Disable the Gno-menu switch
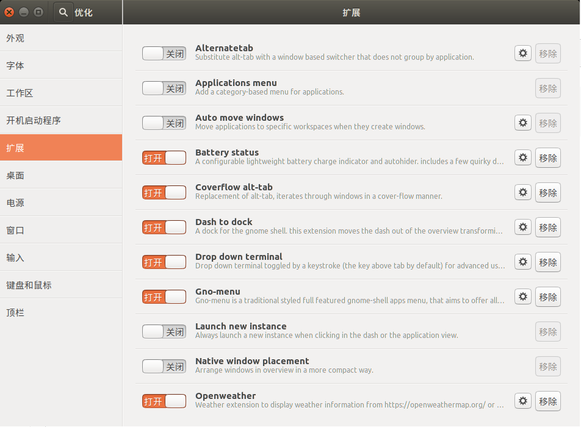The height and width of the screenshot is (427, 581). [x=164, y=297]
